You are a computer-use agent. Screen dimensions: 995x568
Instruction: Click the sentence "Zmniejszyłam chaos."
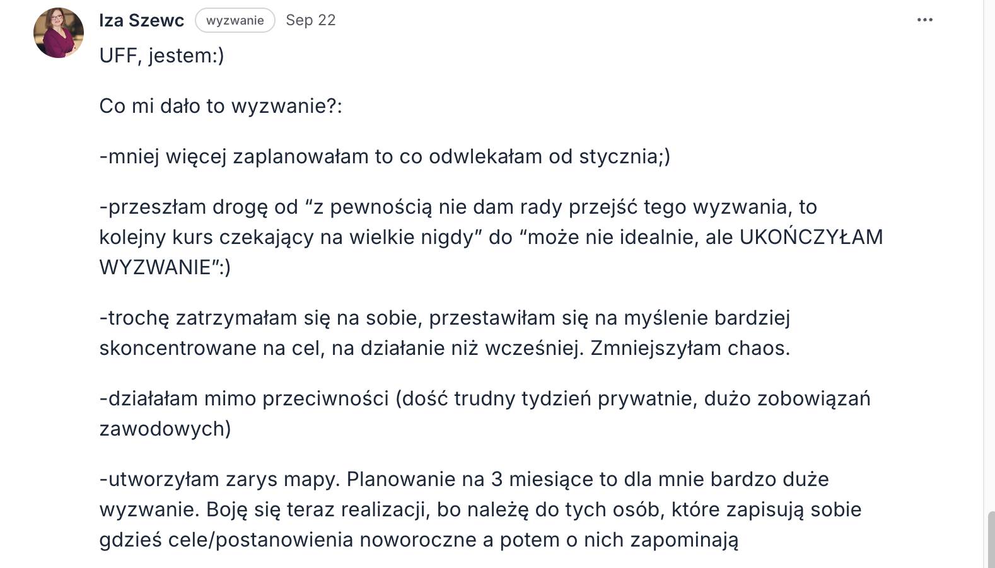coord(690,348)
